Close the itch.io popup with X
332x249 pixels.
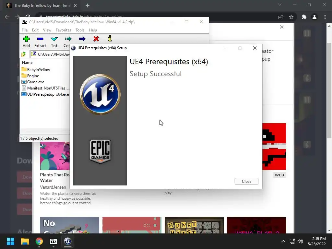(x=282, y=27)
